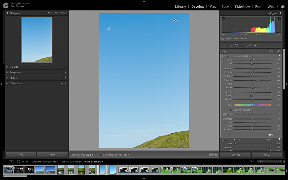Screen dimensions: 288x180
Task: Collapse the Brush options triangle
Action: click(x=279, y=139)
